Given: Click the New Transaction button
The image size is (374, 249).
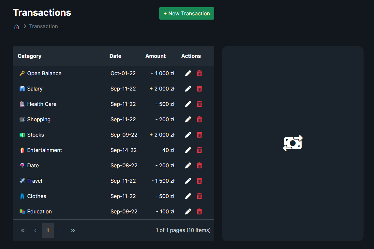Looking at the screenshot, I should [187, 13].
